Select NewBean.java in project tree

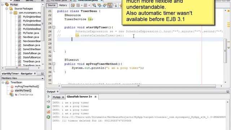coord(31,37)
